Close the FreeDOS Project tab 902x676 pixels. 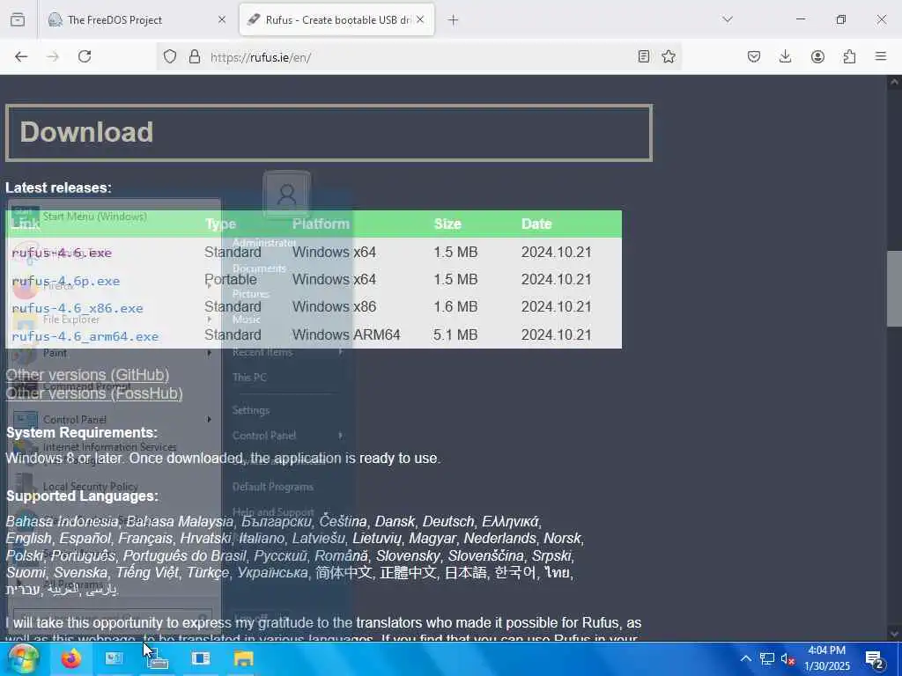222,19
